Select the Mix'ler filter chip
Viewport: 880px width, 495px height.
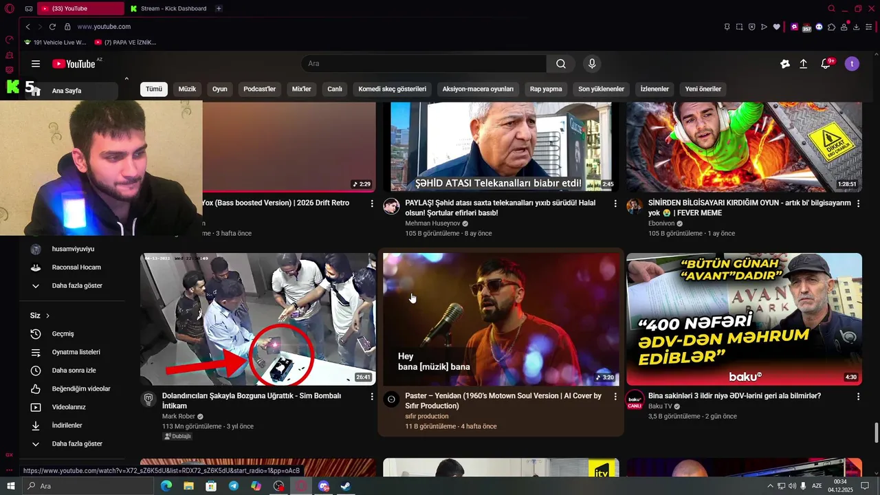point(301,89)
